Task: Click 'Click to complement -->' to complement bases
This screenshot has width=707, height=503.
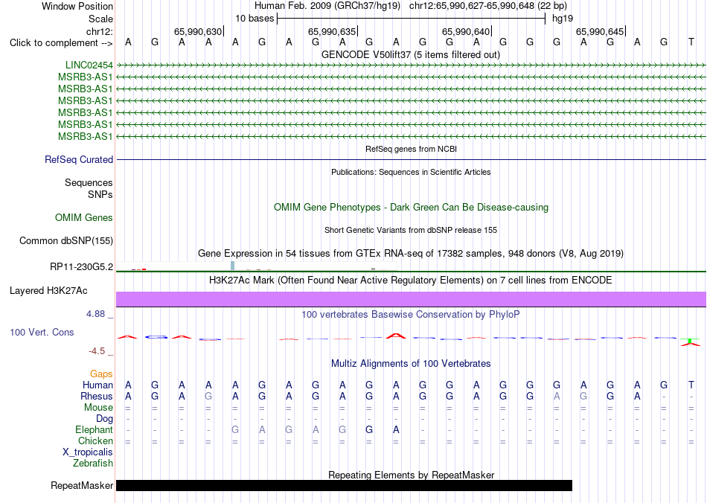Action: [x=61, y=43]
